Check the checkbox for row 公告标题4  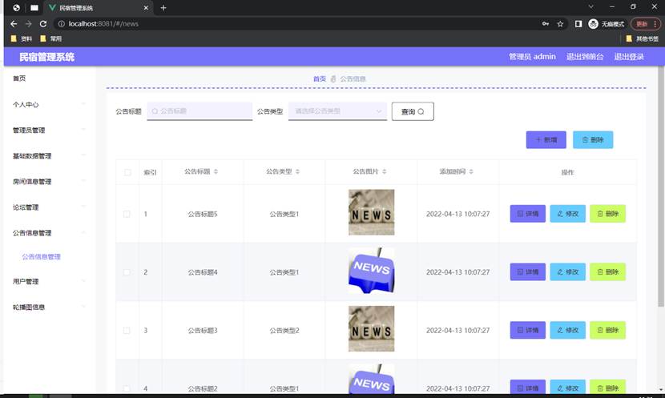click(127, 272)
